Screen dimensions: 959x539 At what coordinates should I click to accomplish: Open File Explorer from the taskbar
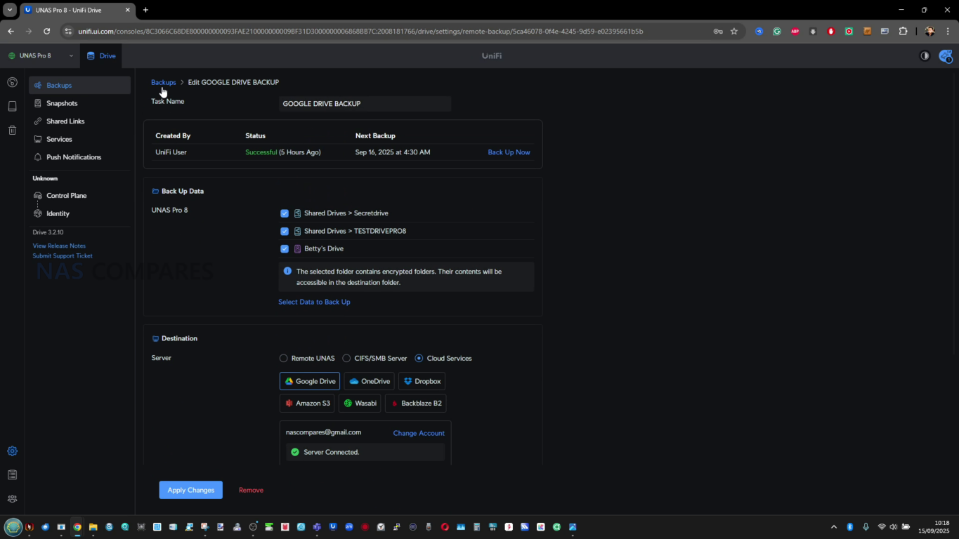(x=93, y=526)
